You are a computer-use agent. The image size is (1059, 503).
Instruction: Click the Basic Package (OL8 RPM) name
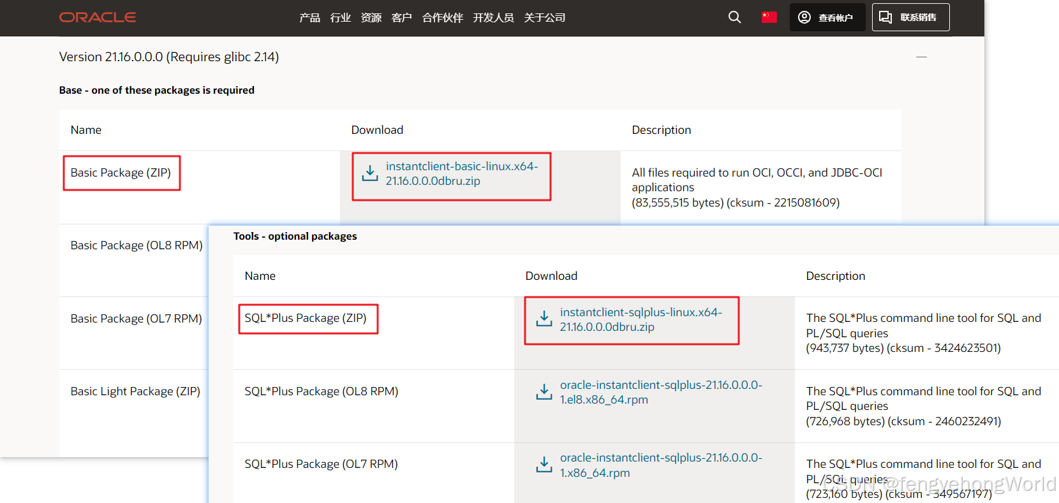coord(137,245)
